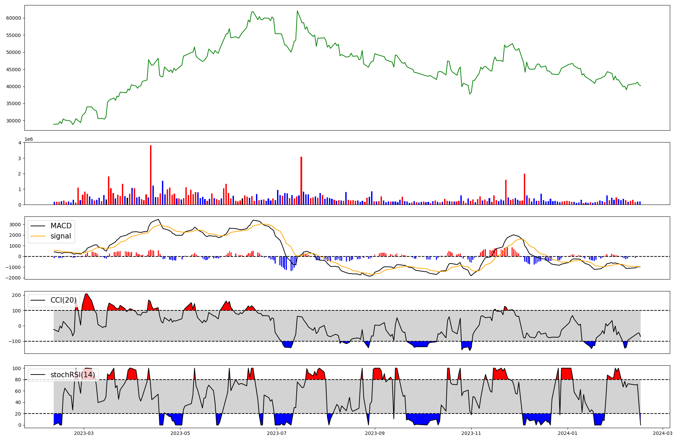Click the 3 tick on volume axis
The height and width of the screenshot is (441, 679).
[x=20, y=158]
